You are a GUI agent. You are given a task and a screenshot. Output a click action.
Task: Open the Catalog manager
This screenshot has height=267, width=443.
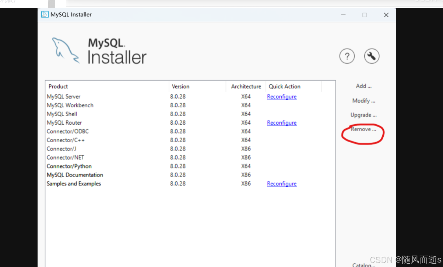coord(363,264)
